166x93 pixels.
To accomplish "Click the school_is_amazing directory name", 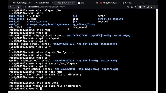I will 110,19.
